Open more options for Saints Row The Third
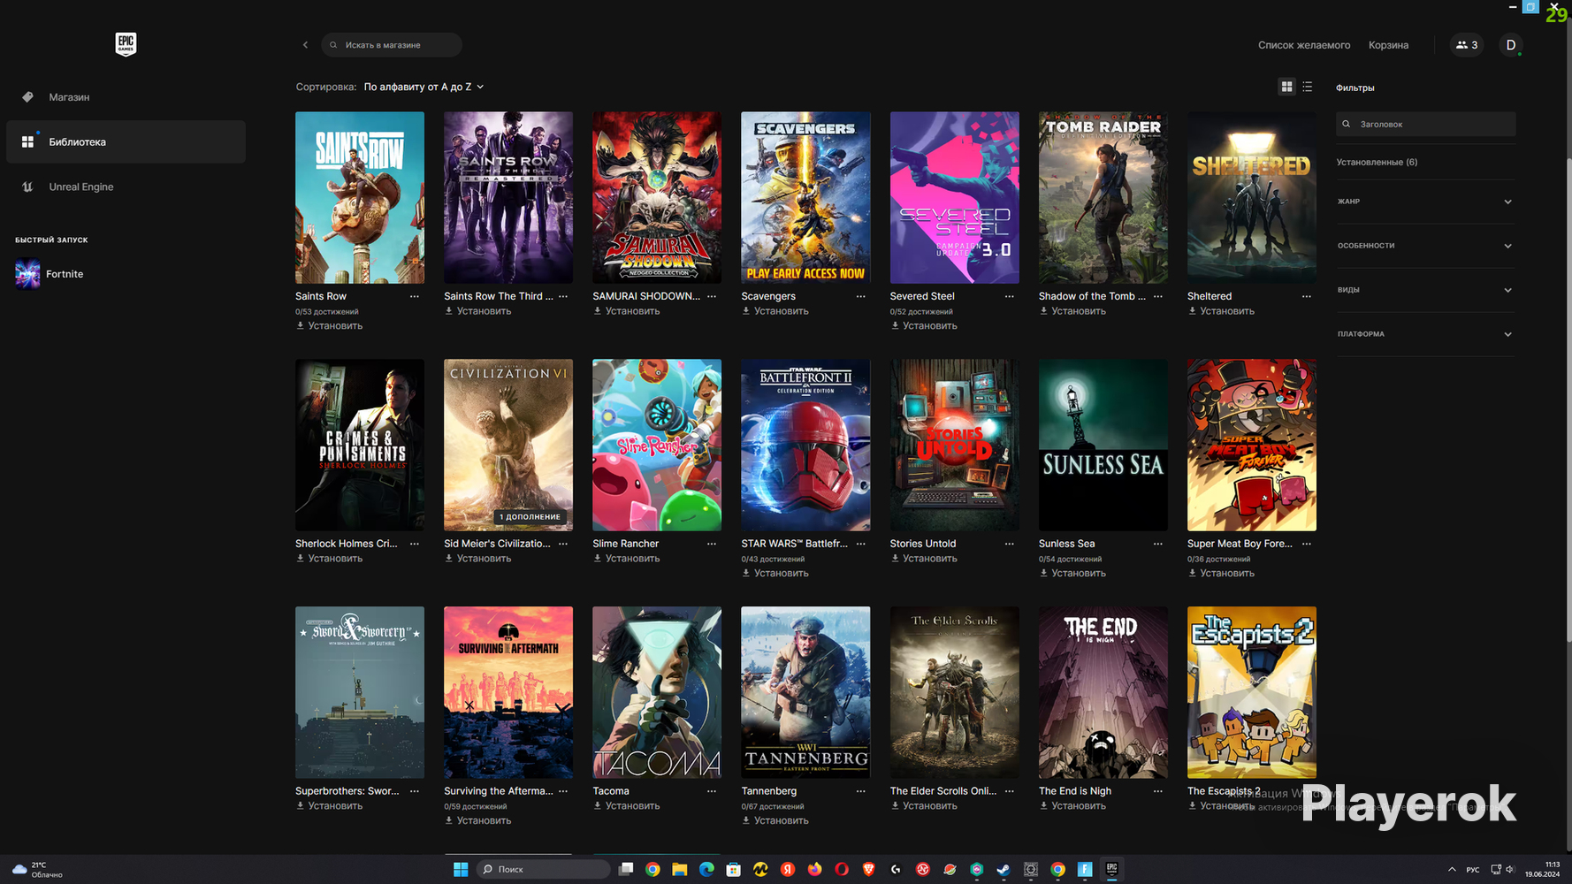This screenshot has height=884, width=1572. coord(563,296)
